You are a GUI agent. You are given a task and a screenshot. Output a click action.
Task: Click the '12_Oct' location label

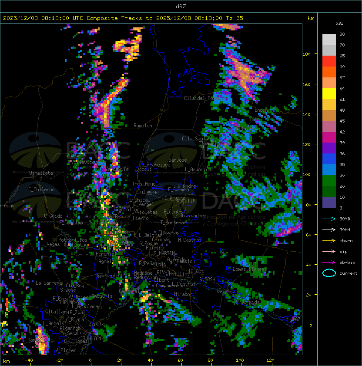pos(196,271)
